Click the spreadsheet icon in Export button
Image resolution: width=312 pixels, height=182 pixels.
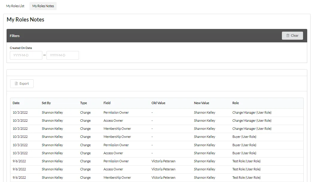16,84
